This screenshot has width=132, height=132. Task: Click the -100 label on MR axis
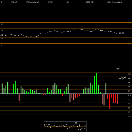click(129, 116)
